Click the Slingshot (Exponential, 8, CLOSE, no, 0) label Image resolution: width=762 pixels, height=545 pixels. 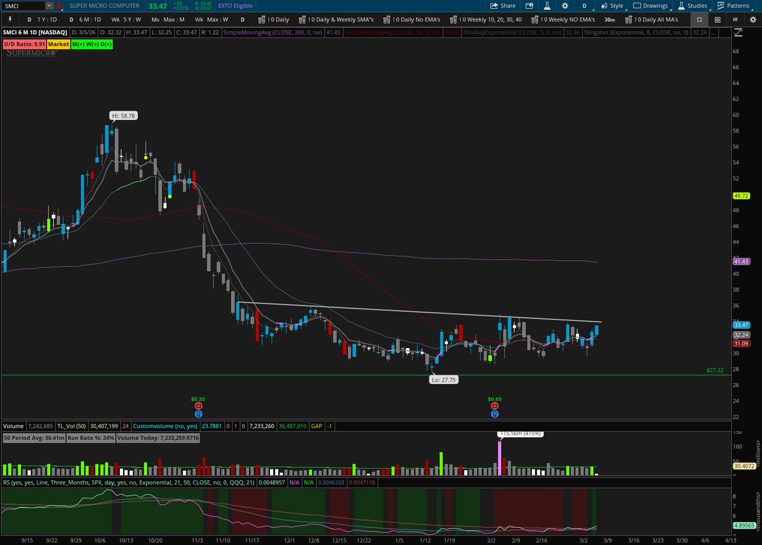[x=636, y=32]
